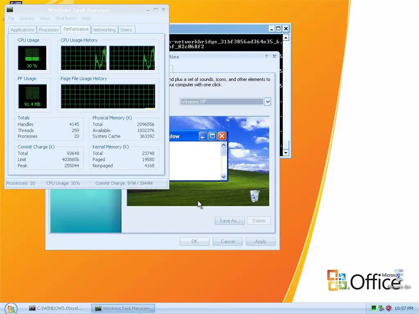Click the Apply button
Screen dimensions: 419x314
[261, 242]
